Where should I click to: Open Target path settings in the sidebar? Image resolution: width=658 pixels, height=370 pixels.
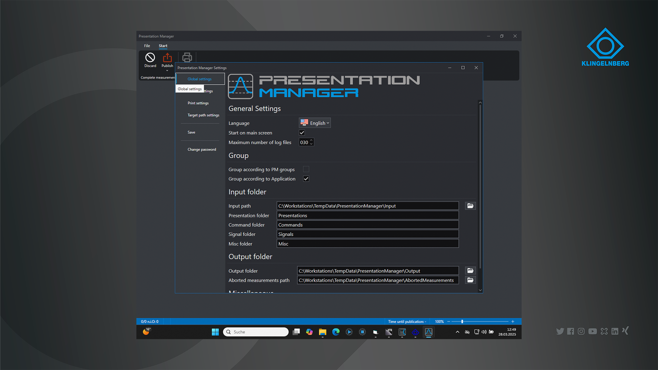point(204,115)
